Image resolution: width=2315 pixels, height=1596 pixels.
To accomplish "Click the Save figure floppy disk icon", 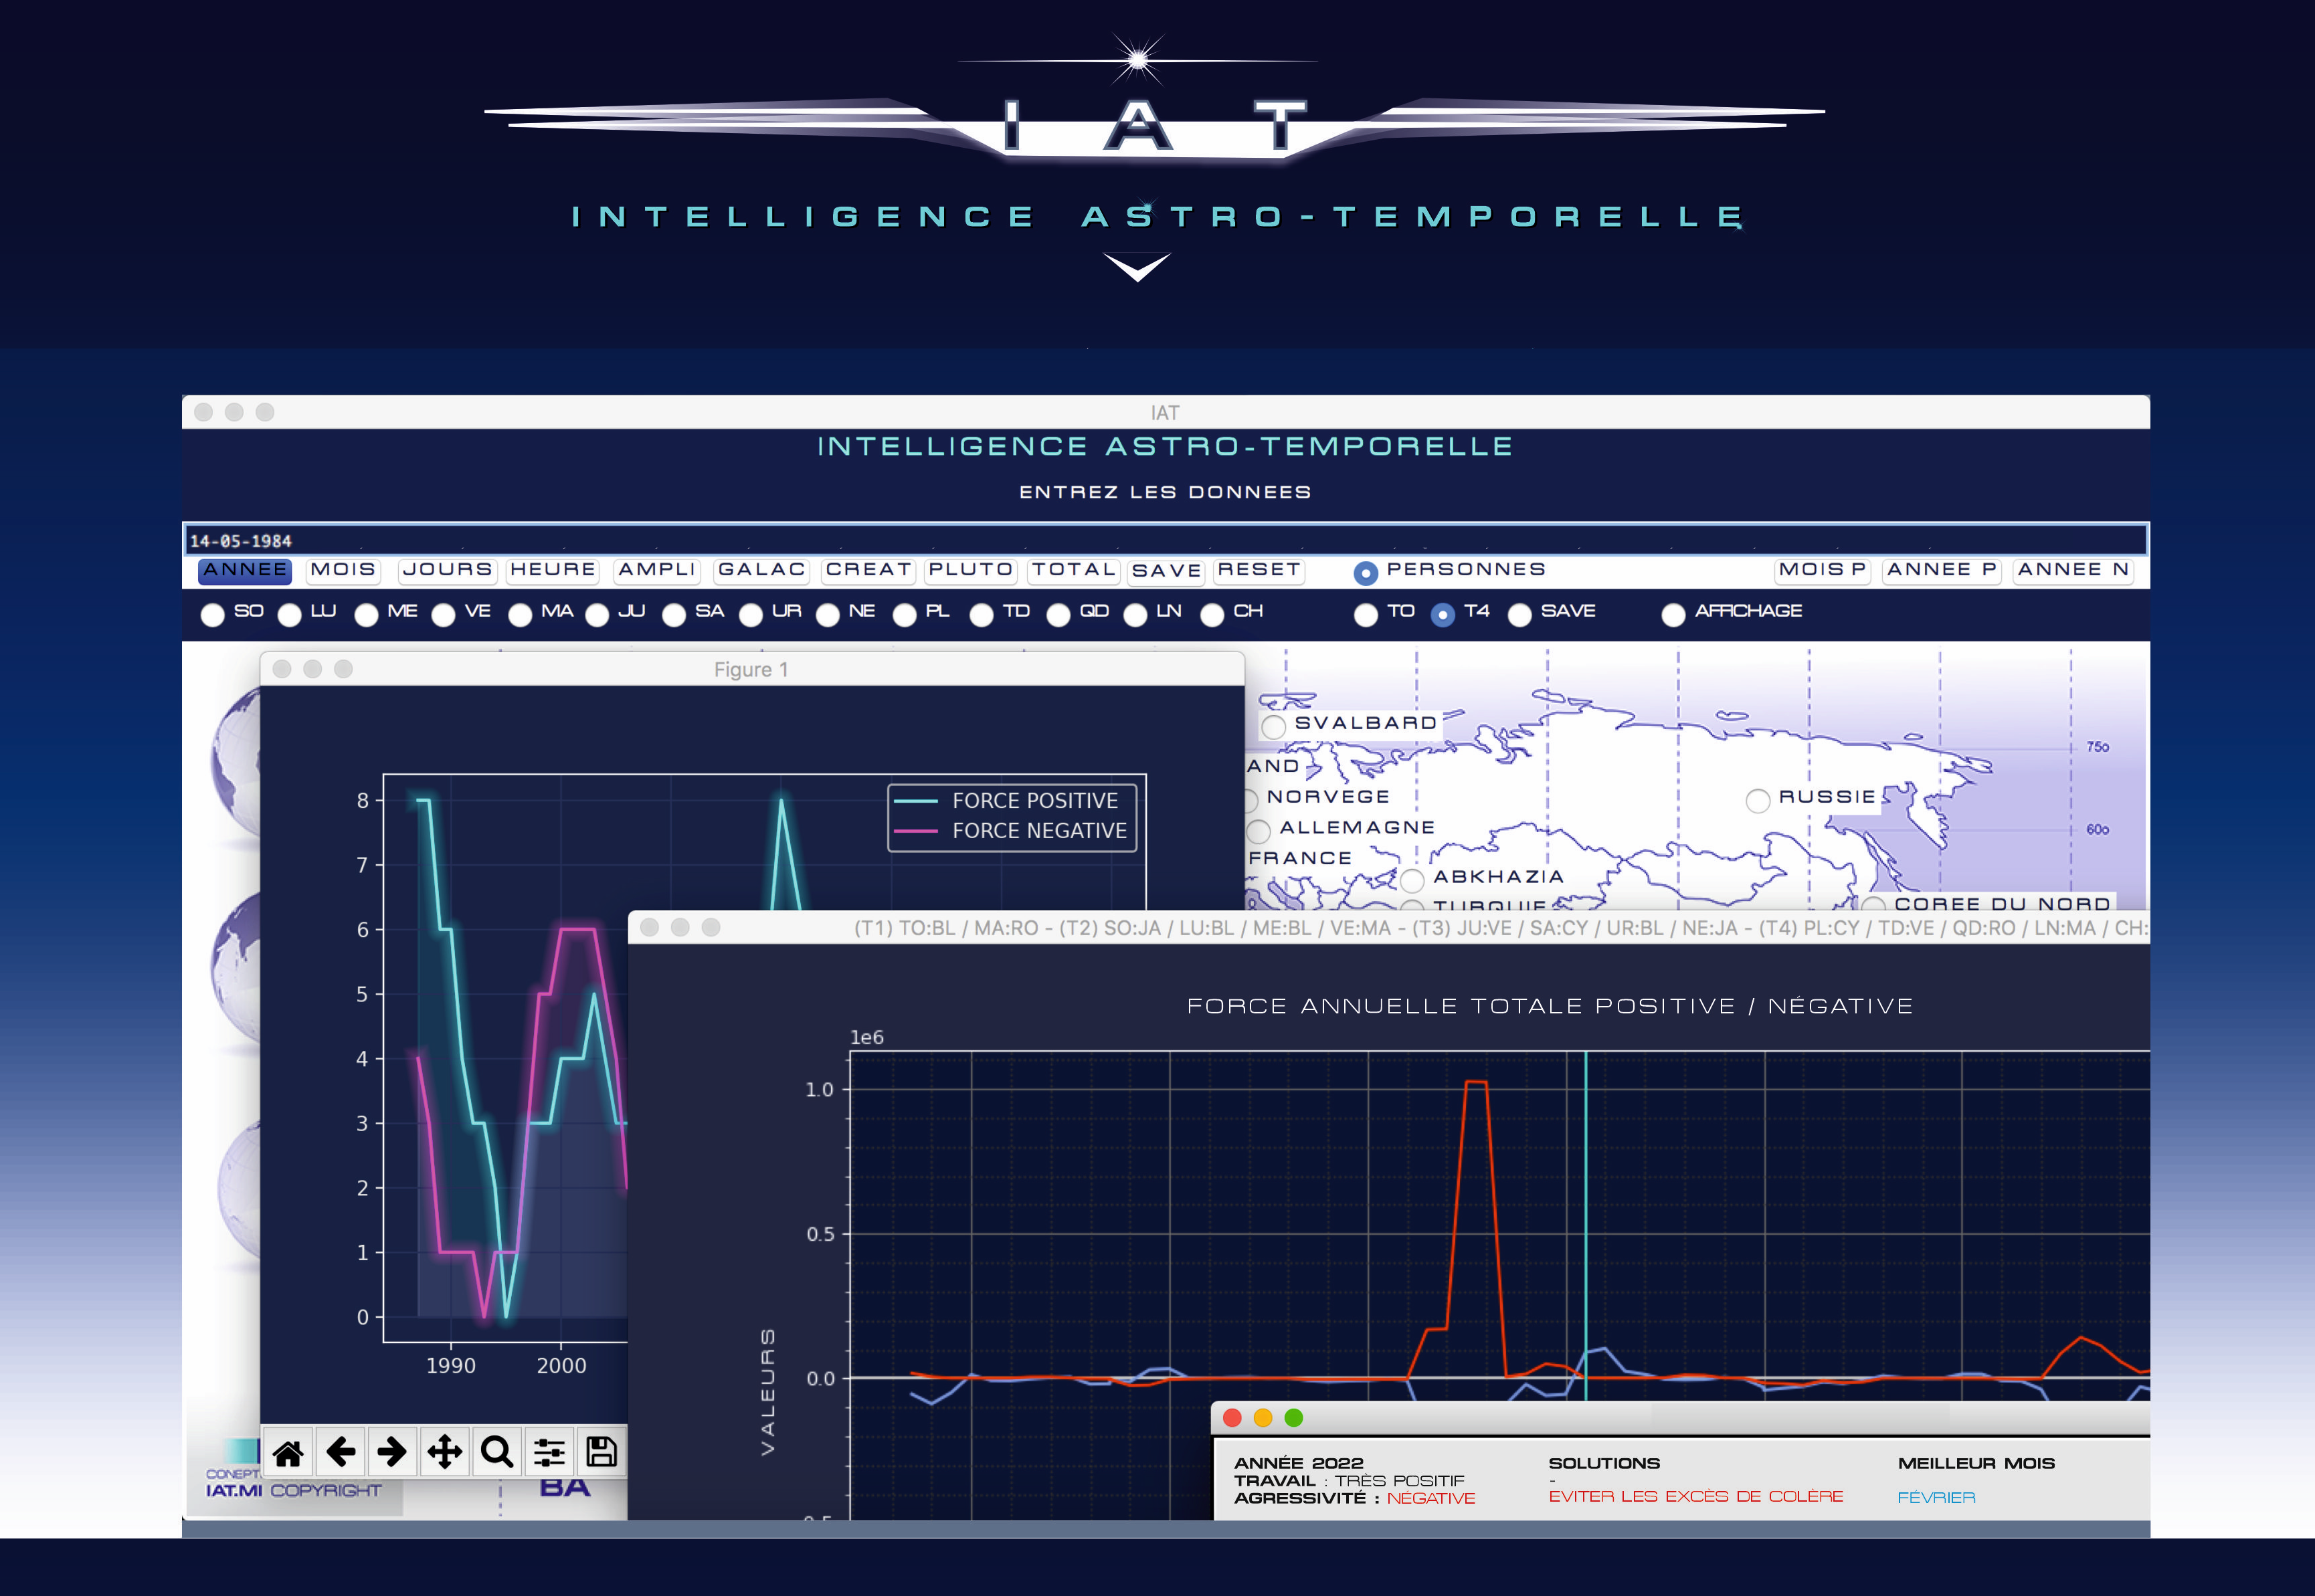I will (601, 1452).
